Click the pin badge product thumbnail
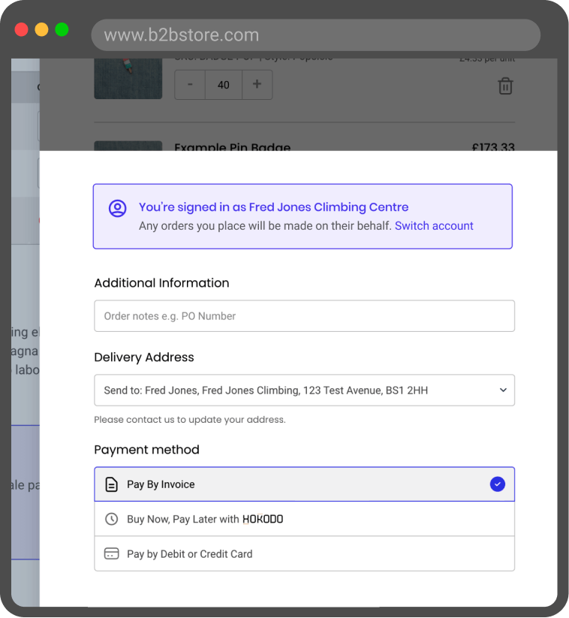 tap(128, 79)
